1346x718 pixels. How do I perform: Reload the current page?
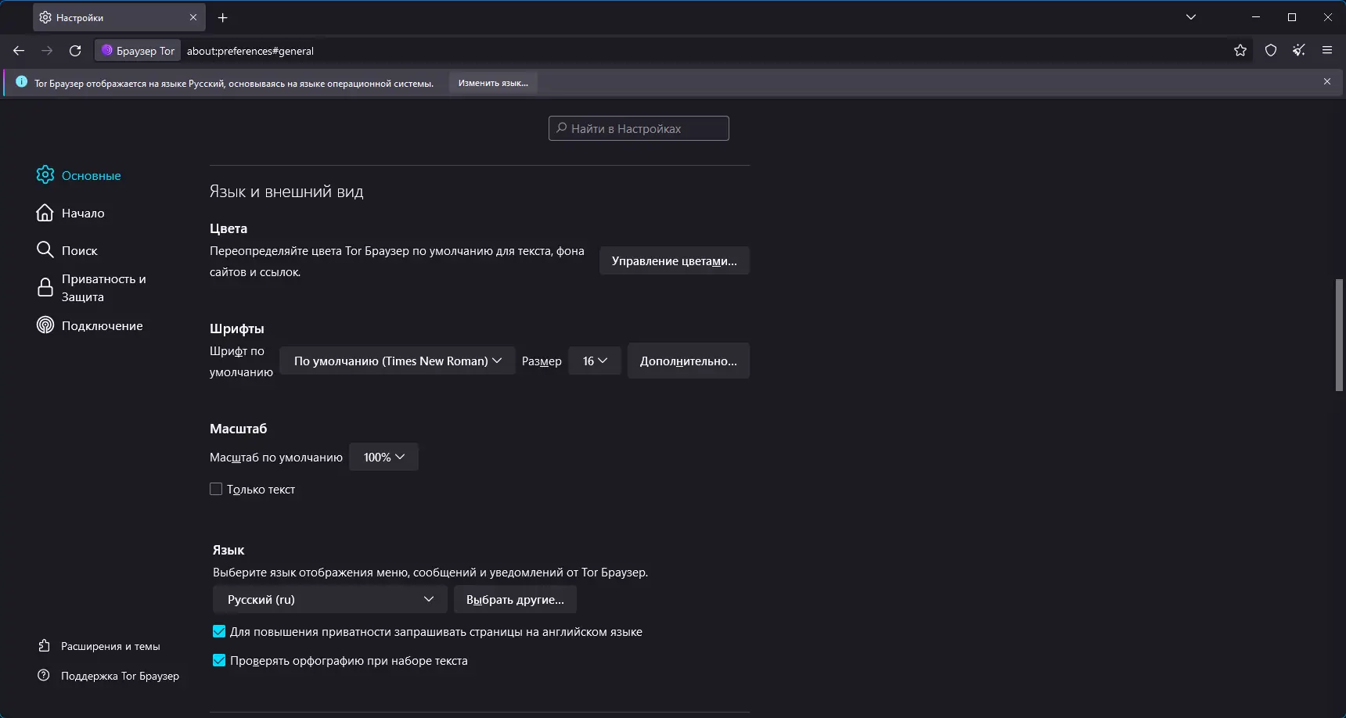click(x=75, y=51)
